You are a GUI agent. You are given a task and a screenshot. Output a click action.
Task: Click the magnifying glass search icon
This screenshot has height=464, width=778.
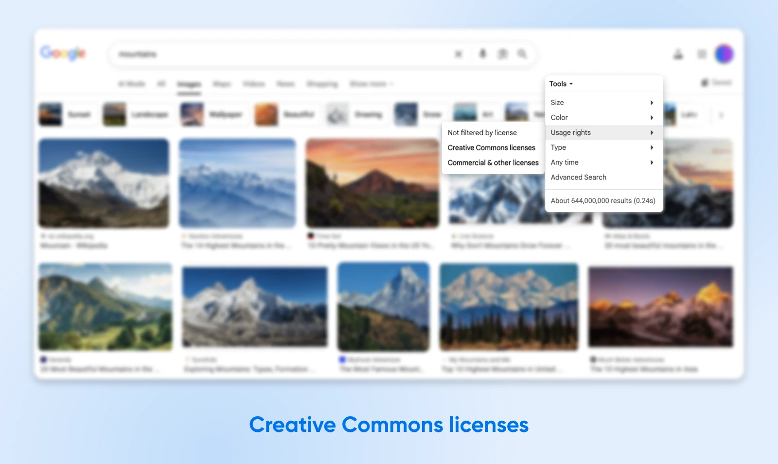tap(522, 54)
